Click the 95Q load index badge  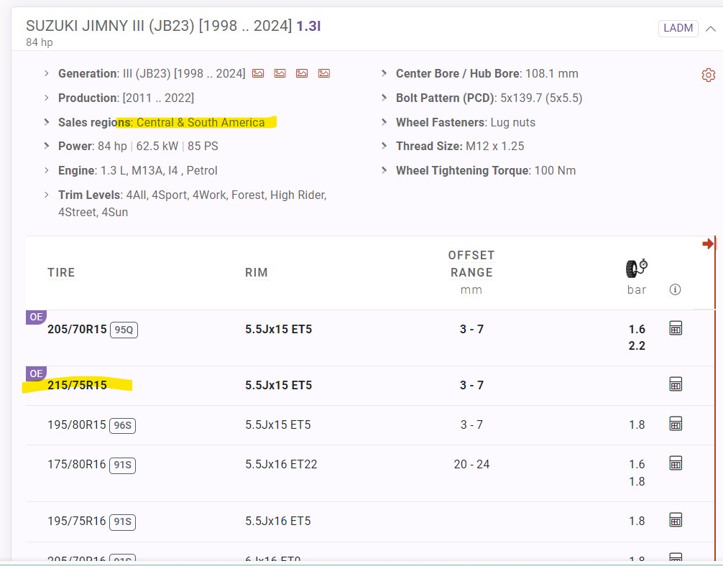124,330
